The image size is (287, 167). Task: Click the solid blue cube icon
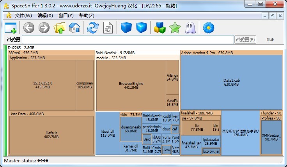(x=126, y=28)
